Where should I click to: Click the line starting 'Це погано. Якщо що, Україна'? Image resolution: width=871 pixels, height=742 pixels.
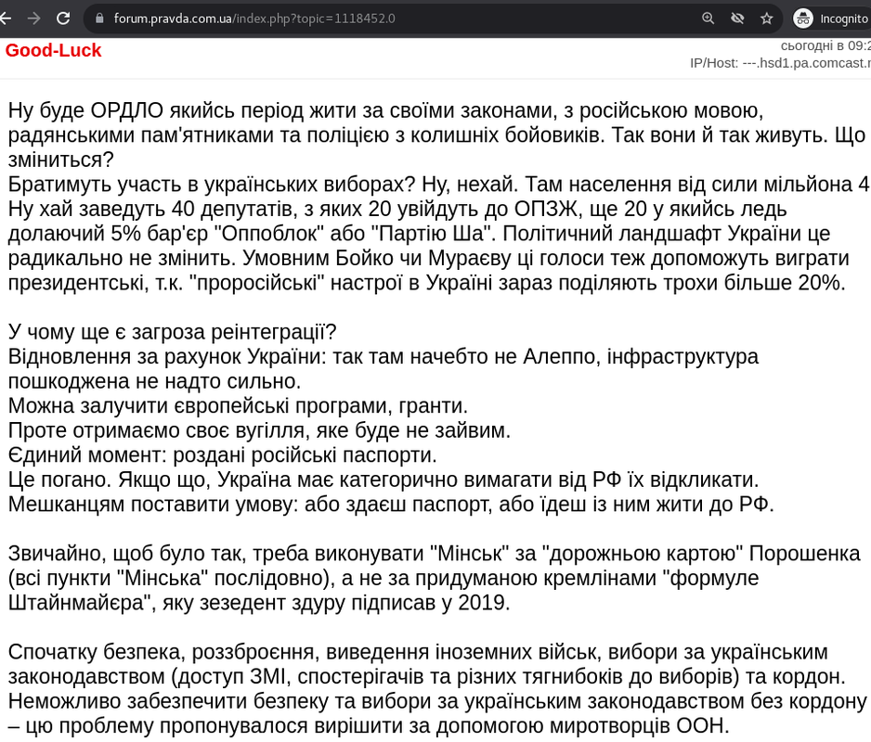pyautogui.click(x=383, y=480)
